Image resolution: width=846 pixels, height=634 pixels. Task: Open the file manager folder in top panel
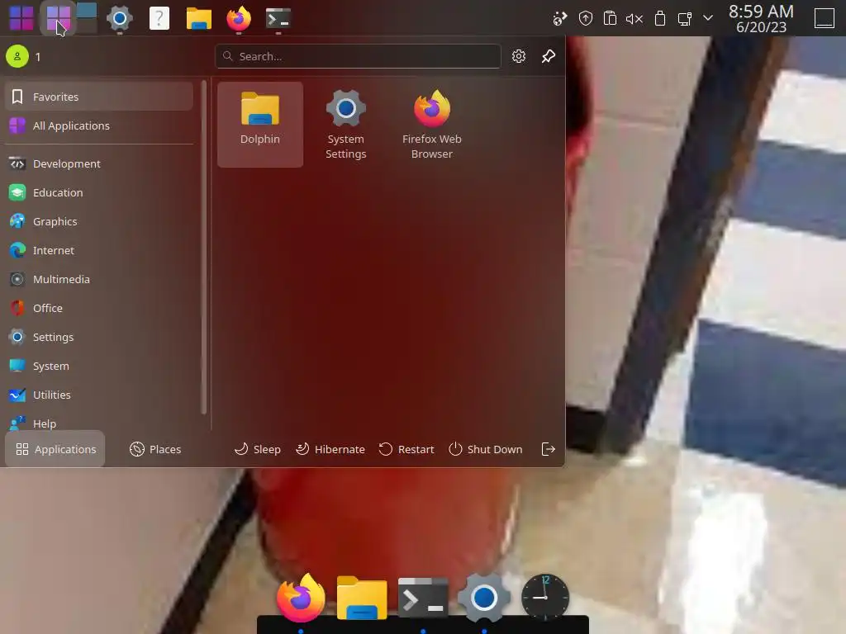point(199,18)
